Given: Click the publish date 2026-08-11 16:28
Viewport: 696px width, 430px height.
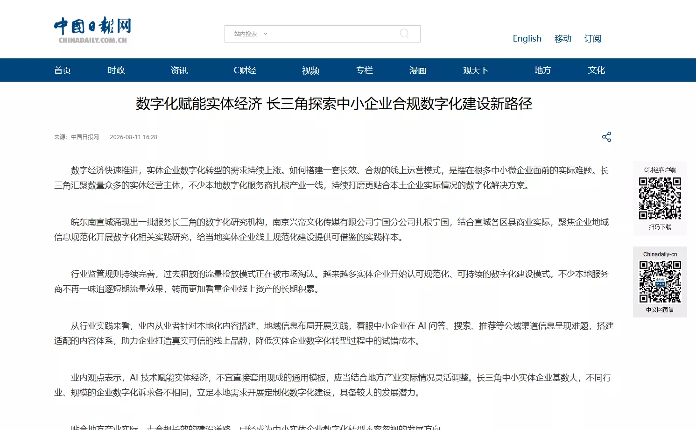Looking at the screenshot, I should coord(134,137).
